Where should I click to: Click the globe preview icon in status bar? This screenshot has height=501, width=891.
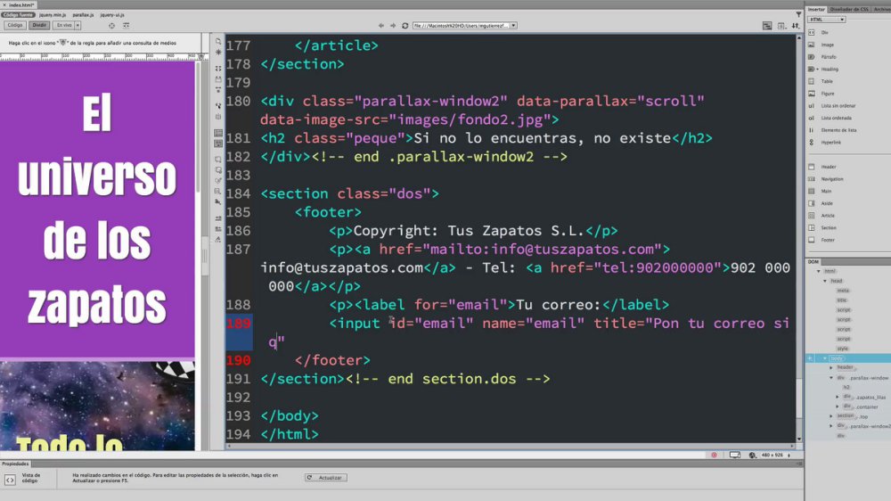point(752,455)
